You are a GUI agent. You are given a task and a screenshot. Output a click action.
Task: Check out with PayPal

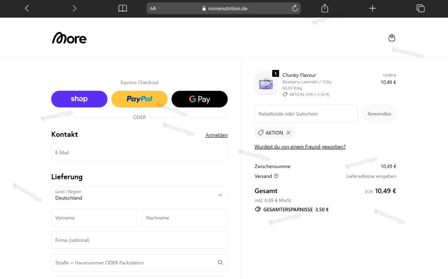click(139, 99)
